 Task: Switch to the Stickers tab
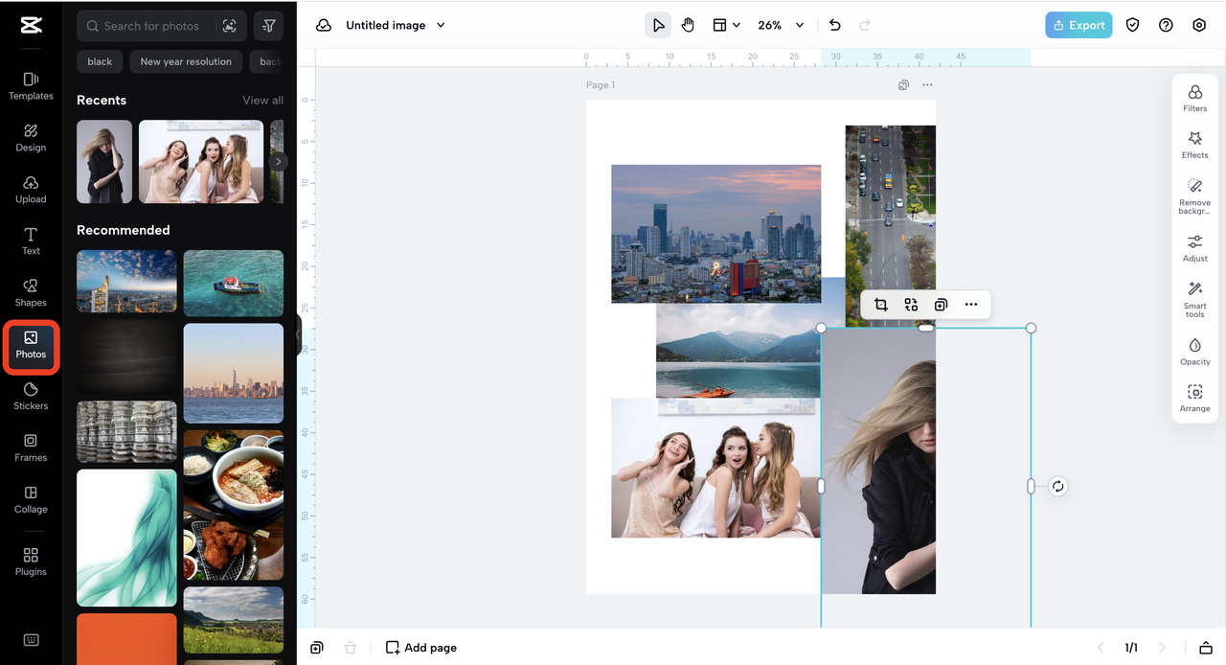(31, 395)
